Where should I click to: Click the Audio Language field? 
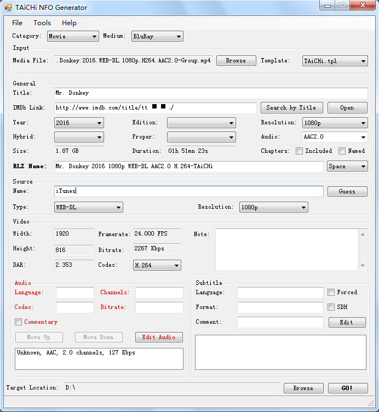(x=75, y=293)
